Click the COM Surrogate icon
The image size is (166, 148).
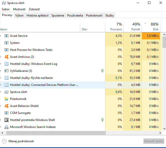click(x=7, y=113)
